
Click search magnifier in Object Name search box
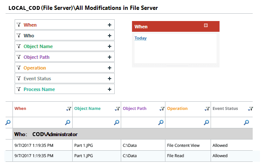coord(116,123)
